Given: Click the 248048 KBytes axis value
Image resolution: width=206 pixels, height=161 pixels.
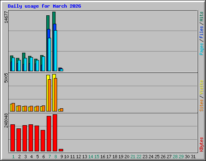Looking at the screenshot, I should coord(6,120).
